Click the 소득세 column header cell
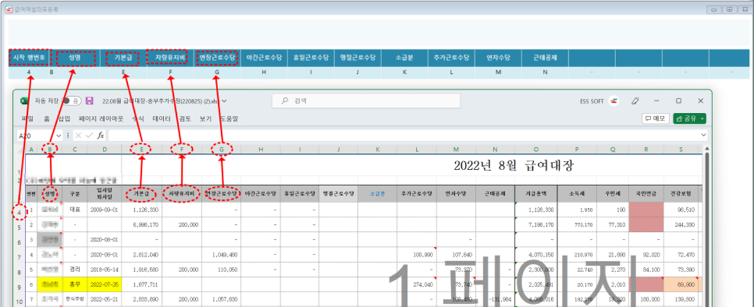Viewport: 754px width, 307px height. tap(577, 194)
